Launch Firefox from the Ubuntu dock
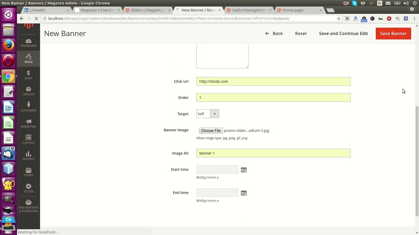Screen dimensions: 419x235 pyautogui.click(x=8, y=45)
